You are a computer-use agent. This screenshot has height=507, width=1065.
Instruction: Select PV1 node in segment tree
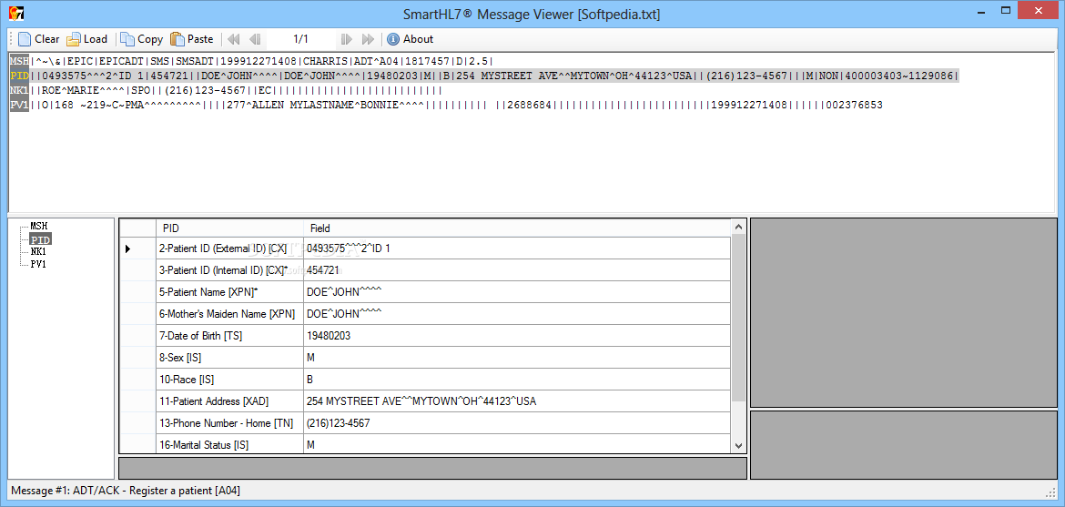click(39, 264)
